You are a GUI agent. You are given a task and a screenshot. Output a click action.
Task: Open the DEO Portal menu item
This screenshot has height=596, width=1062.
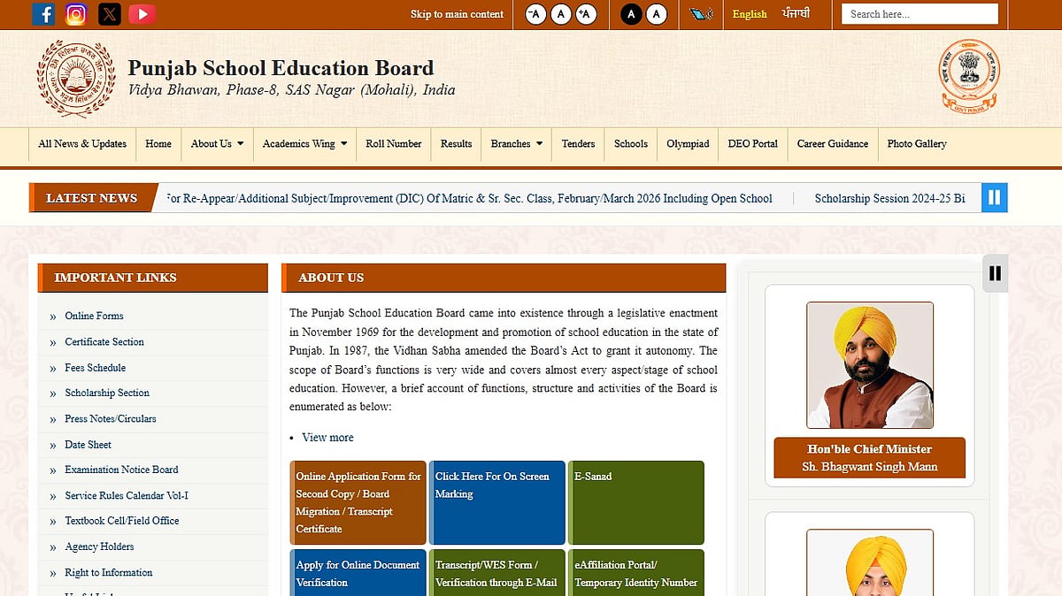753,143
